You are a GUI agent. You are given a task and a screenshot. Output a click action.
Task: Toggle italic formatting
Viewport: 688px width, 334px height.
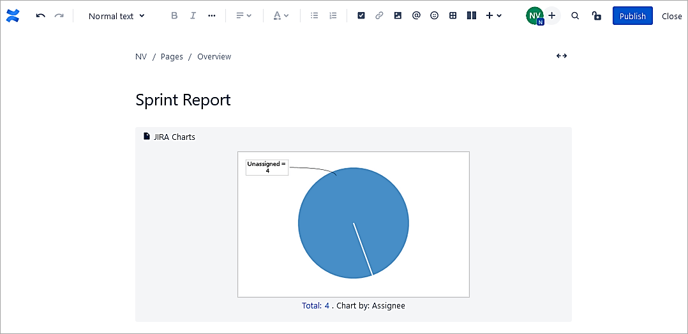click(x=193, y=16)
